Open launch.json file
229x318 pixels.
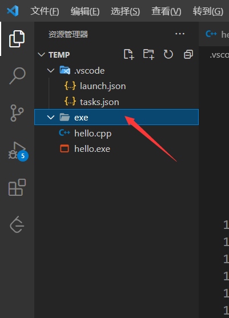click(x=103, y=86)
